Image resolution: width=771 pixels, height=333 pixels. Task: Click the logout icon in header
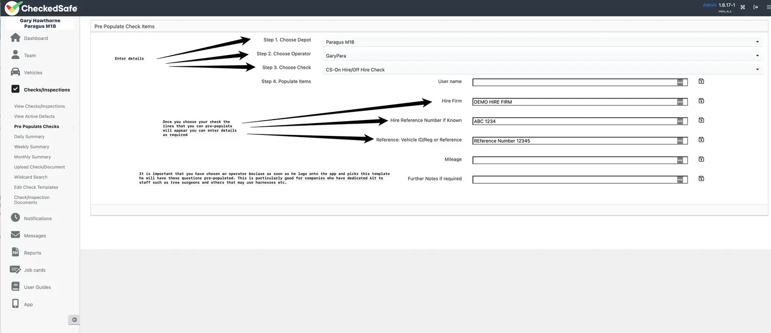tap(756, 7)
